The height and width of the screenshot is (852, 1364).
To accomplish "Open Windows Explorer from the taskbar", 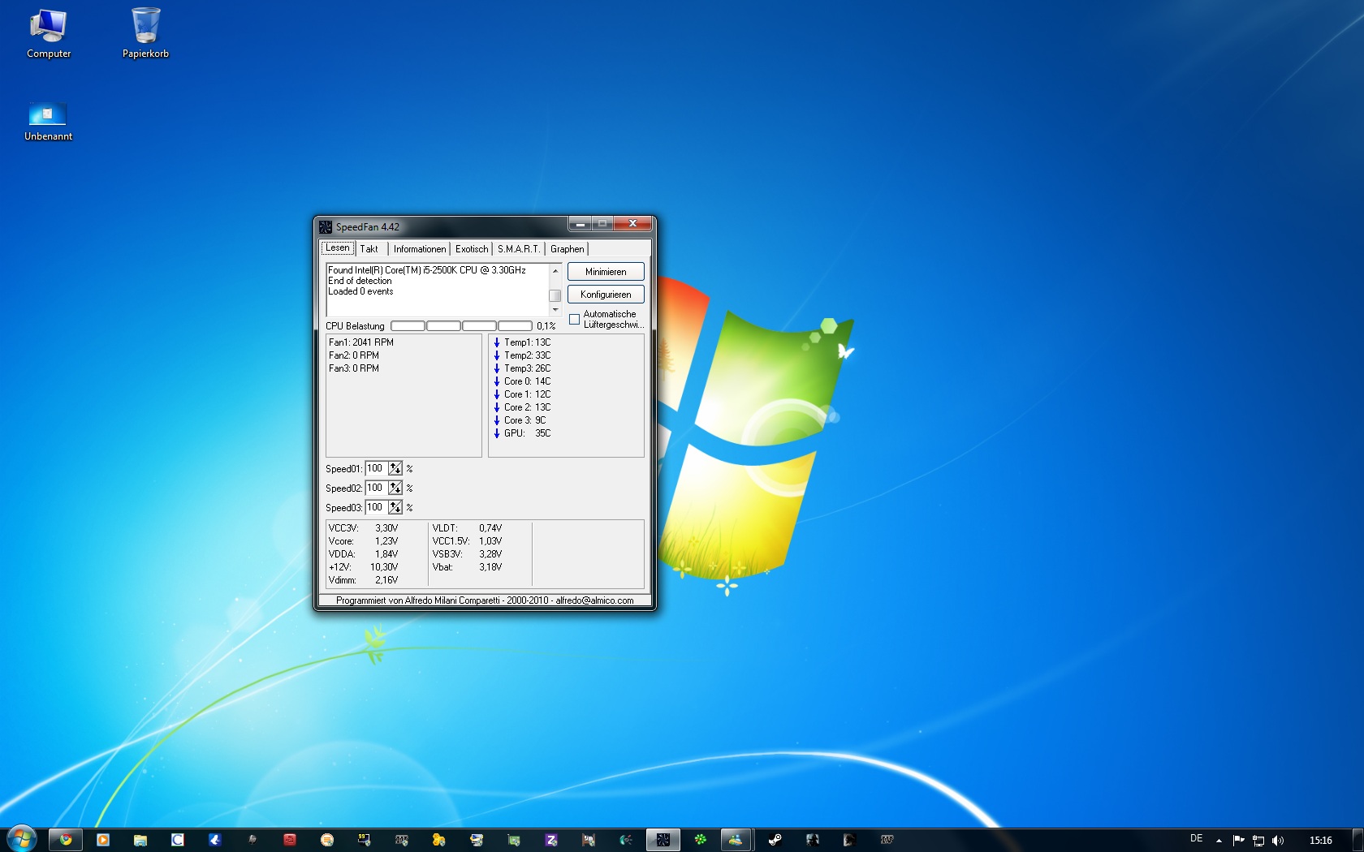I will click(140, 840).
